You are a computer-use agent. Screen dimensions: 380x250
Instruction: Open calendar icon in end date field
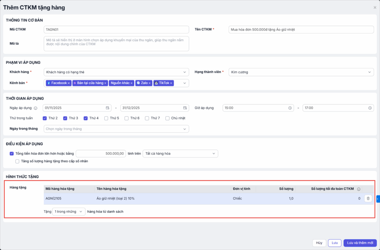[185, 108]
